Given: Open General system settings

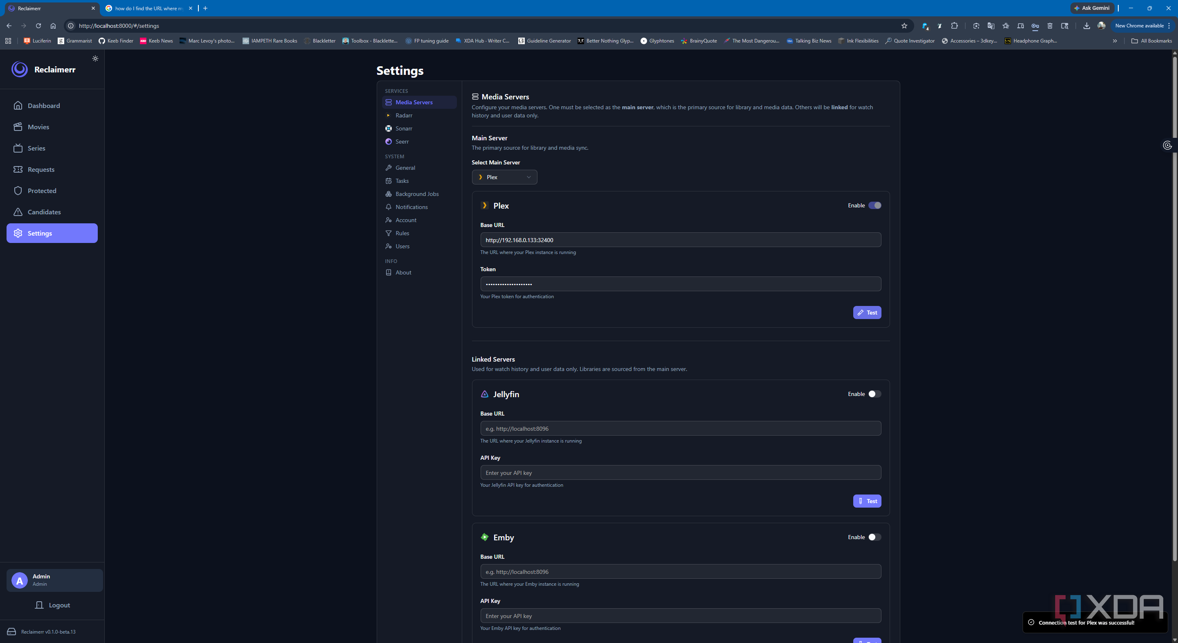Looking at the screenshot, I should pyautogui.click(x=419, y=168).
